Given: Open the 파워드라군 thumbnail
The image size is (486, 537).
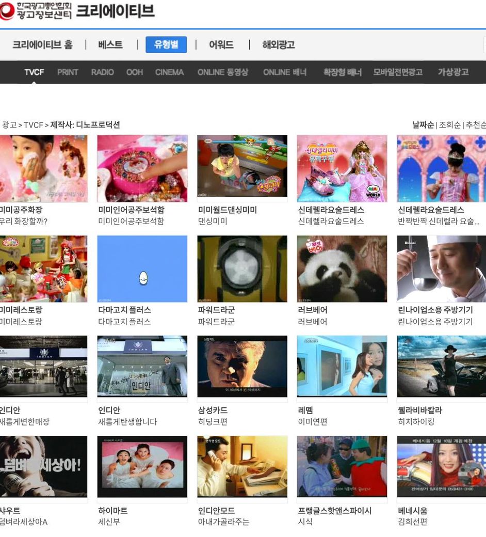Looking at the screenshot, I should tap(242, 269).
